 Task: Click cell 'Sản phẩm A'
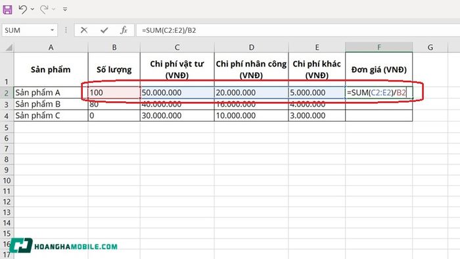point(51,93)
